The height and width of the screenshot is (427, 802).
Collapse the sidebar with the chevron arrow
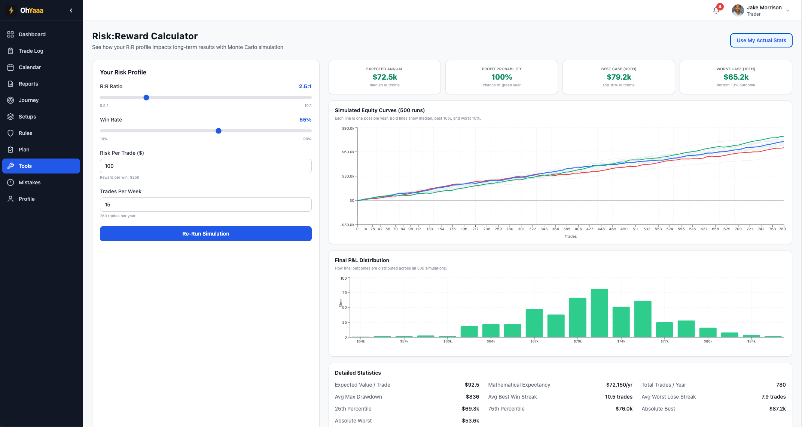71,10
